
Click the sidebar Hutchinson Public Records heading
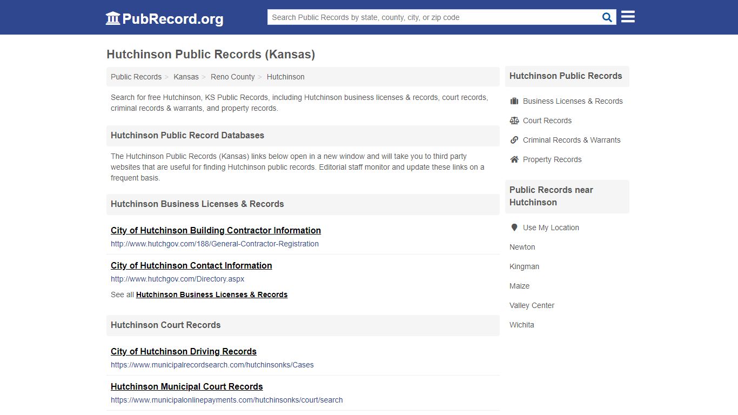[x=566, y=76]
